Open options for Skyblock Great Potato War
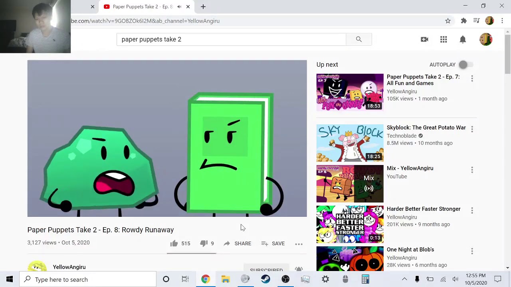511x287 pixels. (472, 129)
